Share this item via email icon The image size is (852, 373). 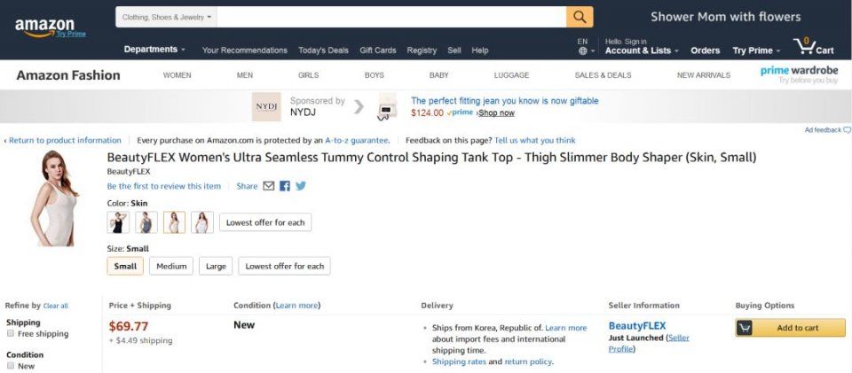[x=269, y=186]
